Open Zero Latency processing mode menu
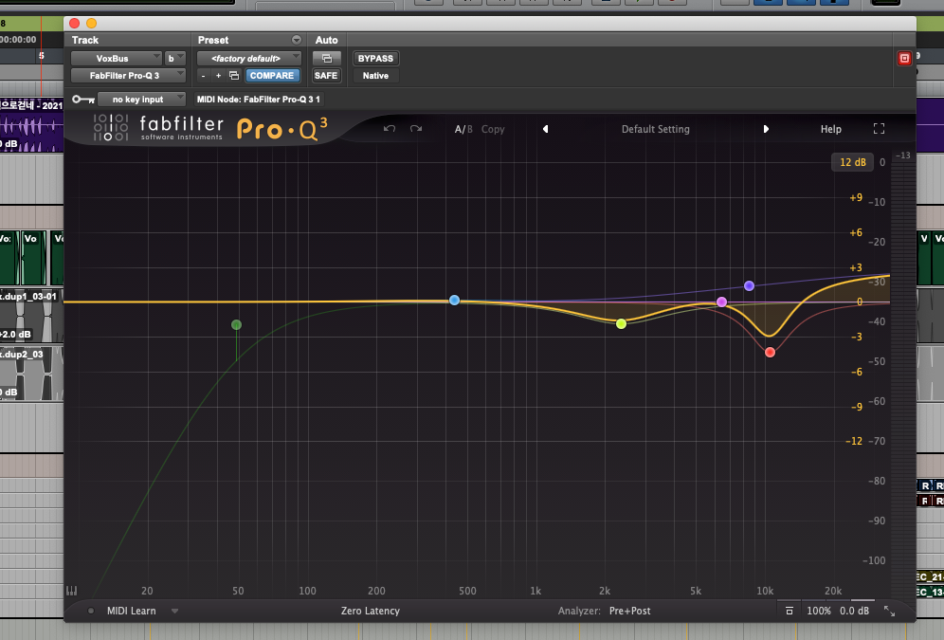 (x=371, y=611)
